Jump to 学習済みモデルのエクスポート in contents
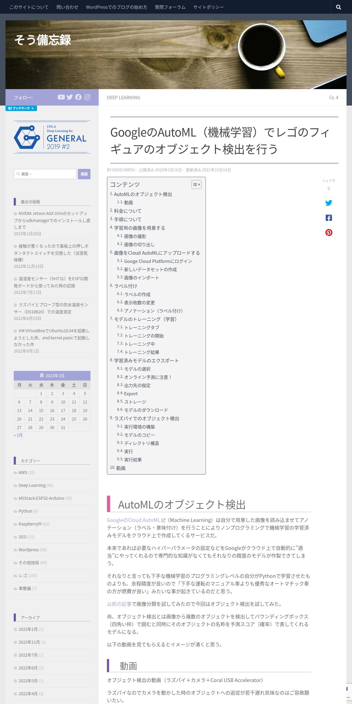Image resolution: width=352 pixels, height=704 pixels. (x=146, y=360)
